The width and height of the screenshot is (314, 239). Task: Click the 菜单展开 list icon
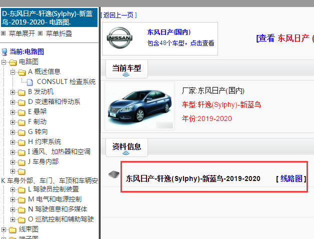[x=3, y=33]
